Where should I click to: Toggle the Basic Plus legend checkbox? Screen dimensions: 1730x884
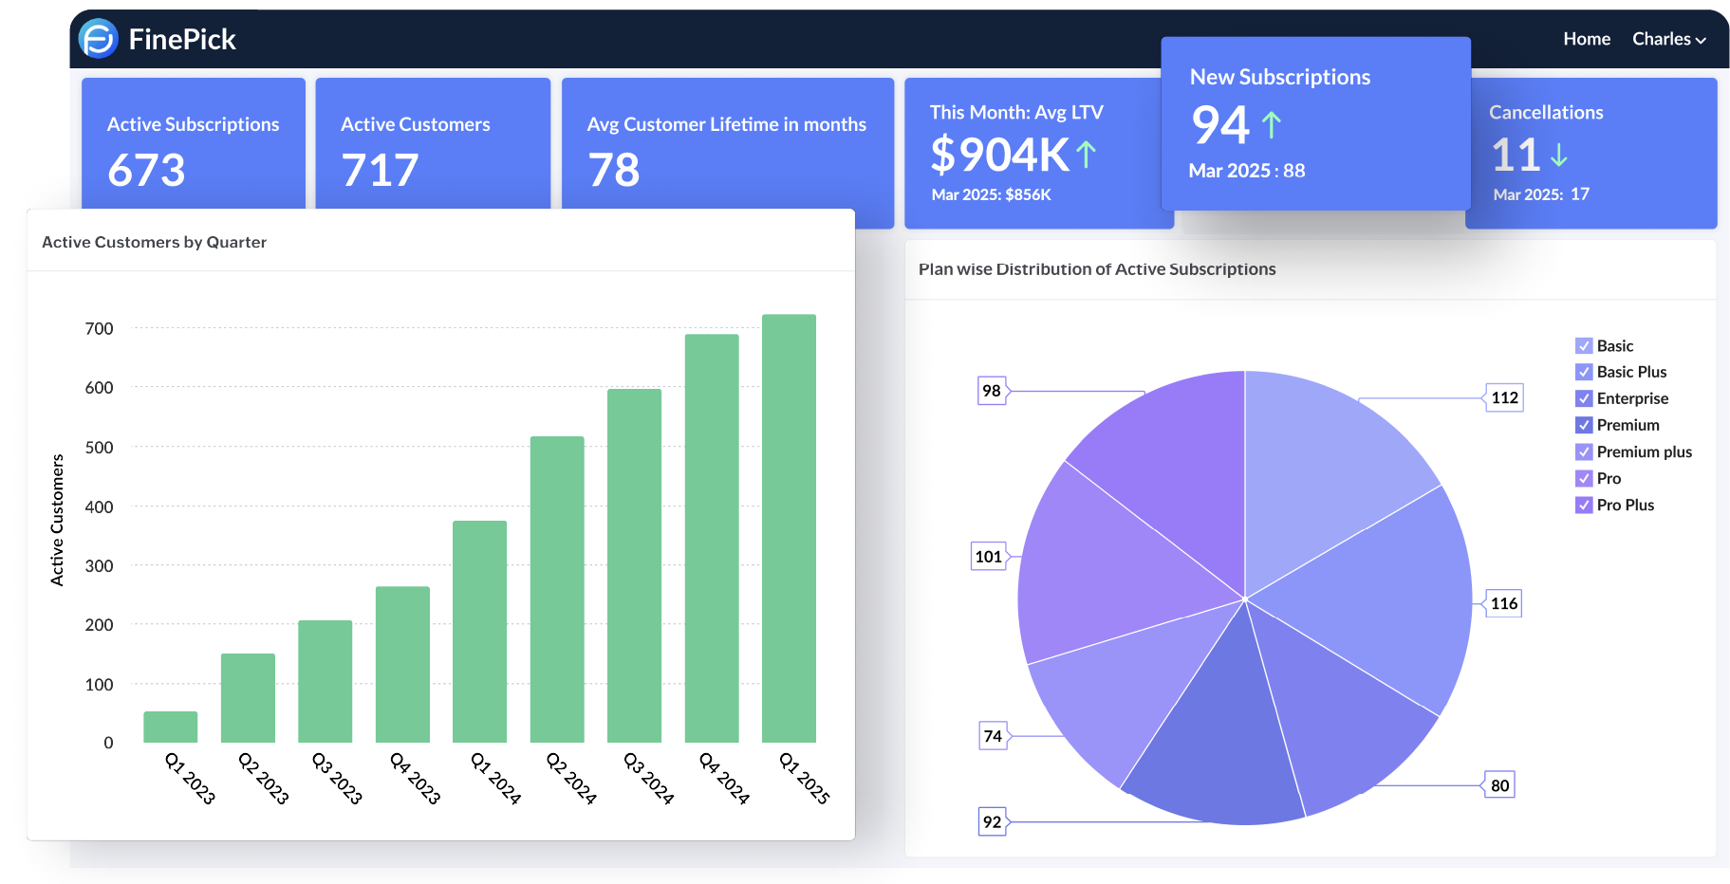tap(1583, 372)
